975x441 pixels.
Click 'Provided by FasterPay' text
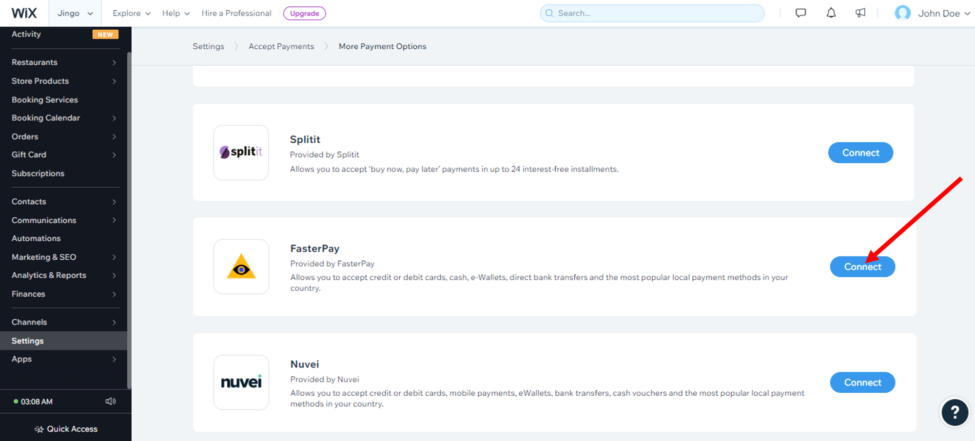332,264
